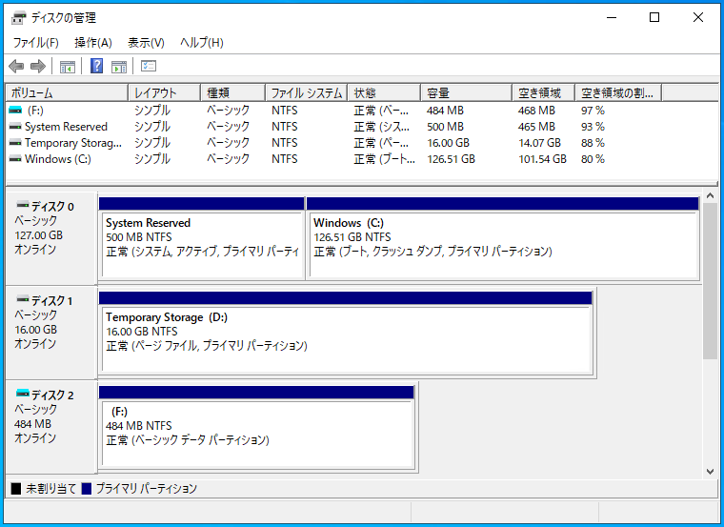This screenshot has height=527, width=724.
Task: Select System Reserved partition on Disk 0
Action: click(202, 238)
